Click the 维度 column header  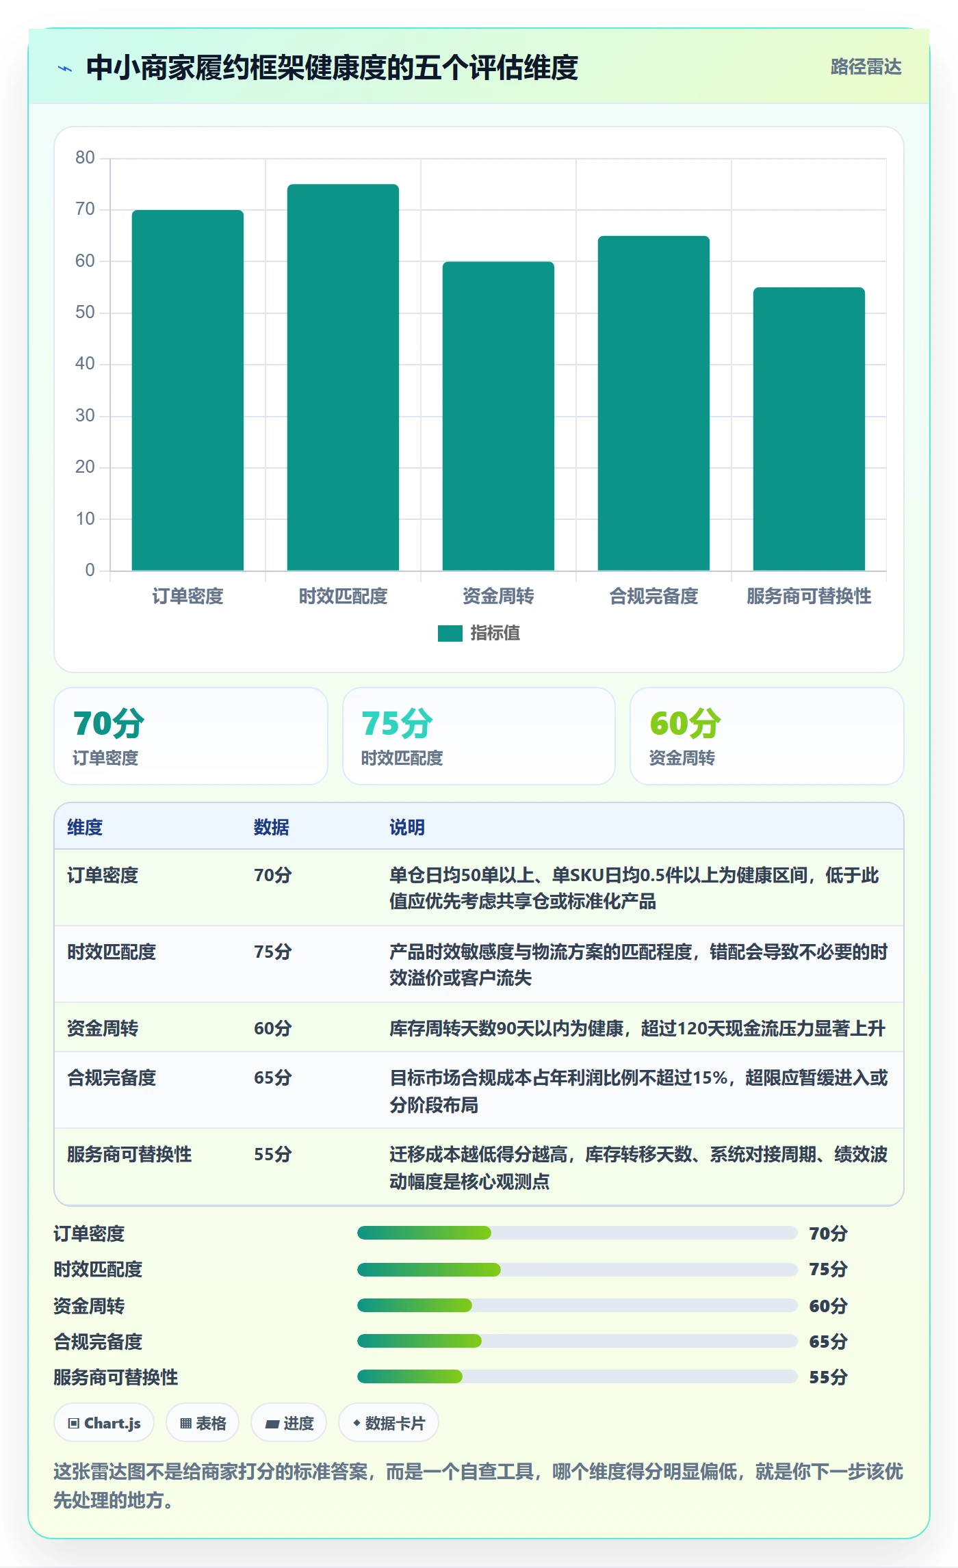click(x=85, y=827)
